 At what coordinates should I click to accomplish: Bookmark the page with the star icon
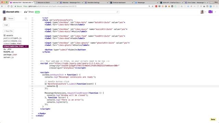pos(153,6)
